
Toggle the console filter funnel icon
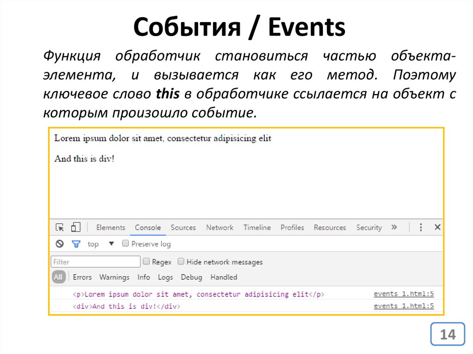pos(76,244)
